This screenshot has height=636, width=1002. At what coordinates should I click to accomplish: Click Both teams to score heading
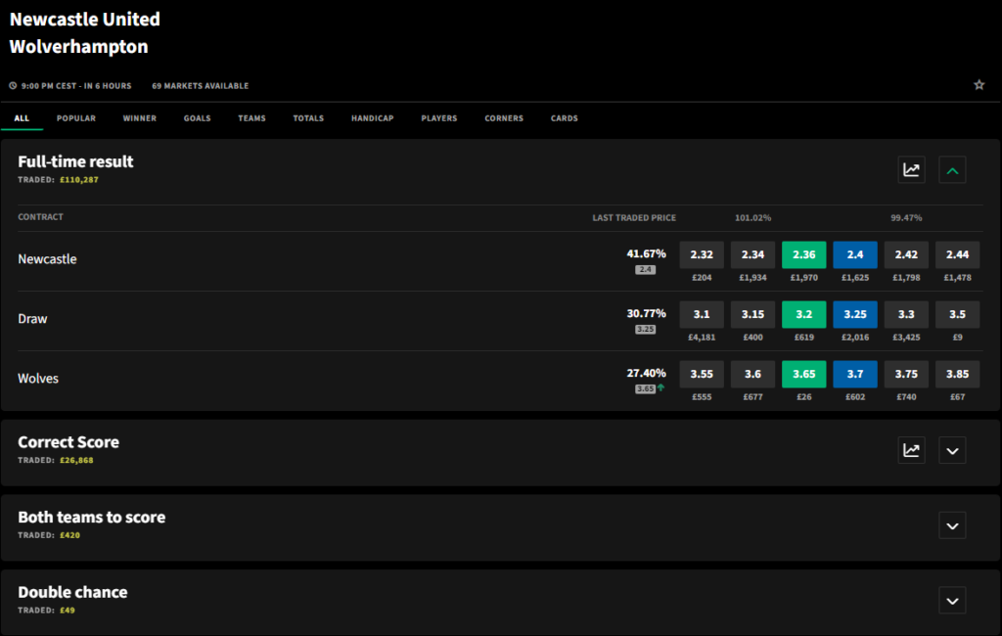[x=91, y=517]
